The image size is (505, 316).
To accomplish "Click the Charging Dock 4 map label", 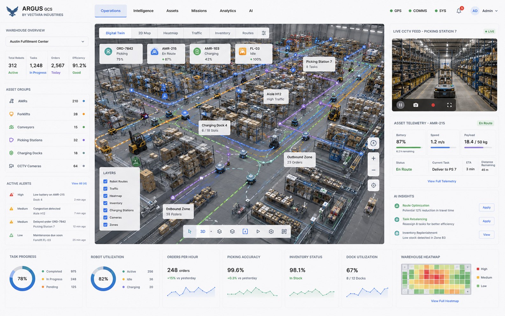I will 214,128.
